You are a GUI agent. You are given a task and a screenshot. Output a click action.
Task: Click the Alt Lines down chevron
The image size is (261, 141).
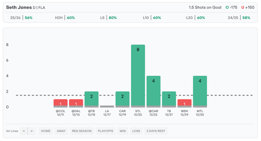point(32,131)
